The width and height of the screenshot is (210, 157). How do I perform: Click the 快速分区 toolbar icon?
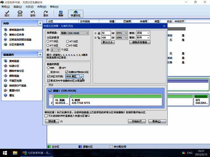click(x=75, y=13)
